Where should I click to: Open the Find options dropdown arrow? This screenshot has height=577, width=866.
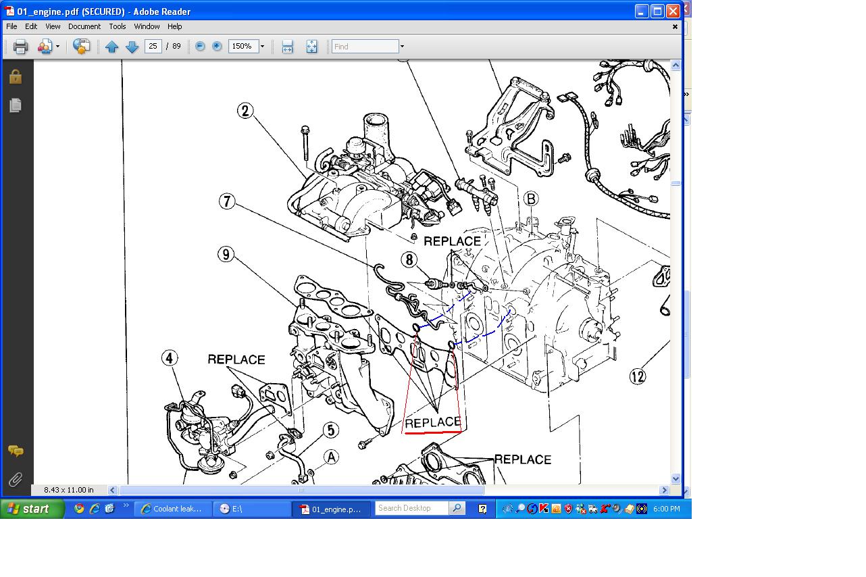click(x=402, y=47)
